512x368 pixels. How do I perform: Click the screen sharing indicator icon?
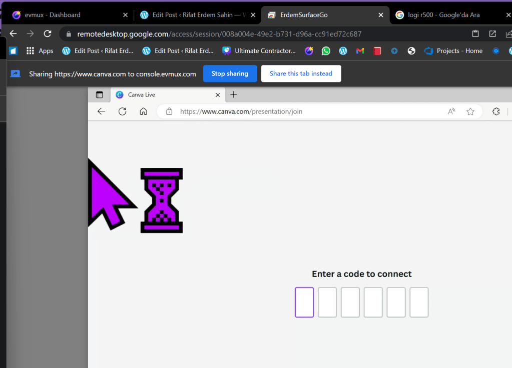pyautogui.click(x=16, y=74)
